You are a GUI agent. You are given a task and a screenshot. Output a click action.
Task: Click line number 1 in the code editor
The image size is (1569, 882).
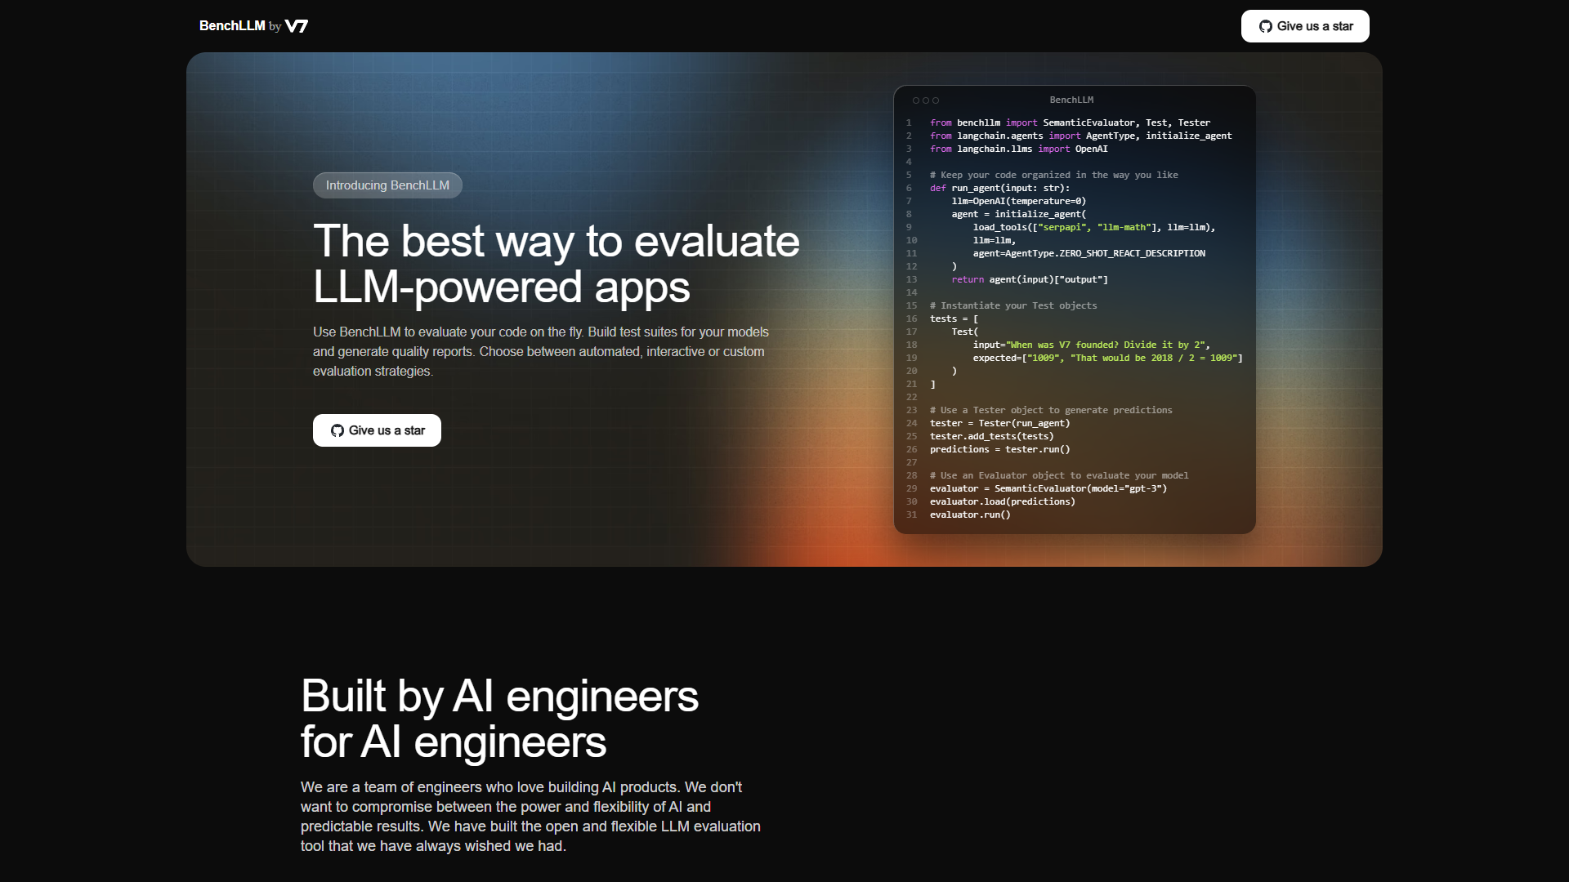[909, 122]
